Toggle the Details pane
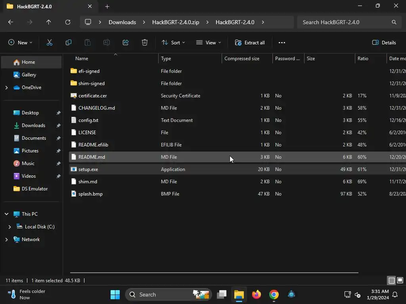The width and height of the screenshot is (406, 304). (x=384, y=43)
